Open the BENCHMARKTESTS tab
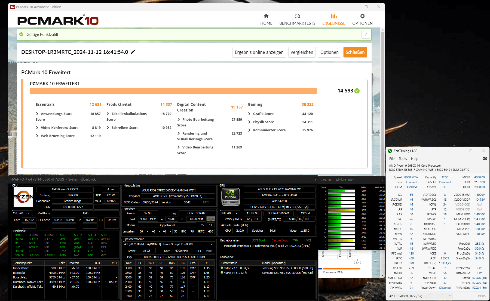 (x=297, y=20)
